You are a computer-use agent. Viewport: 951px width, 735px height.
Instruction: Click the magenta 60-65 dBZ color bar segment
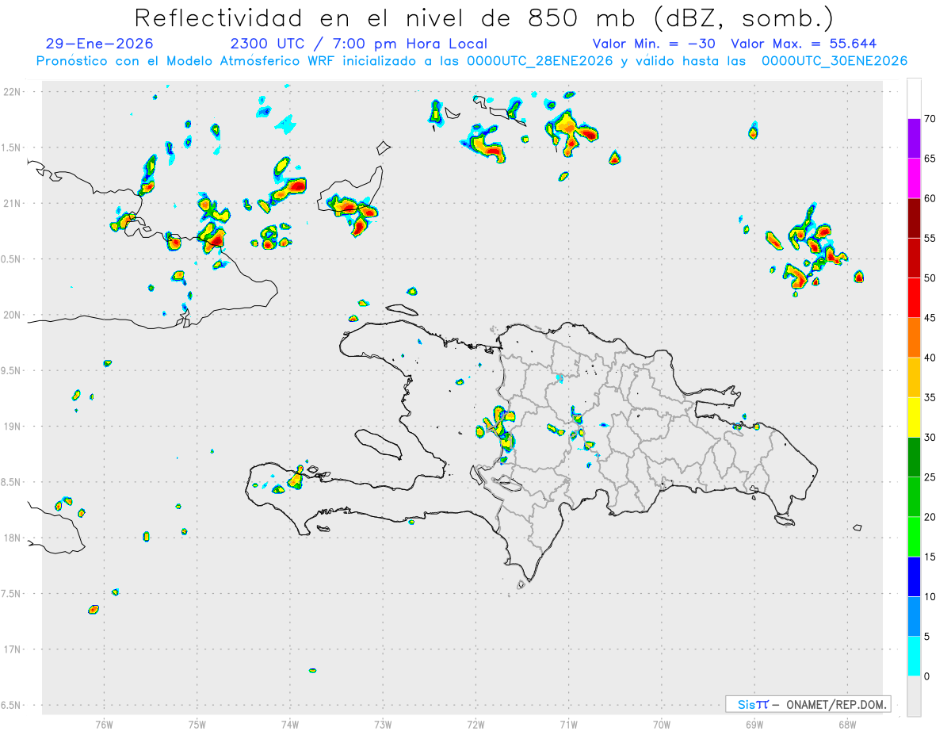click(914, 178)
